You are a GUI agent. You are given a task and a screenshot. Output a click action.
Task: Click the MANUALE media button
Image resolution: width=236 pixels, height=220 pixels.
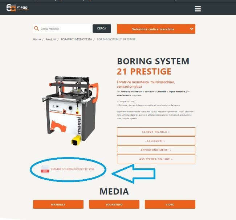[58, 204]
